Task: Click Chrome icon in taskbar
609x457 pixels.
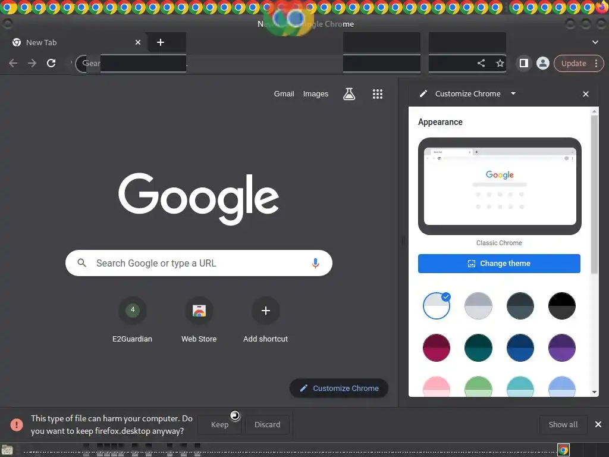Action: (x=563, y=450)
